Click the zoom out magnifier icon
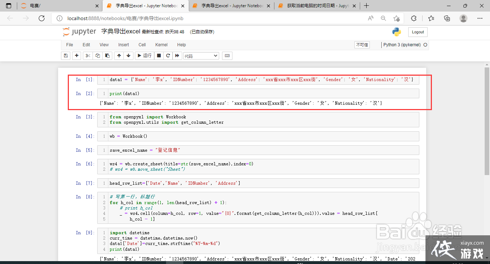 (x=383, y=18)
